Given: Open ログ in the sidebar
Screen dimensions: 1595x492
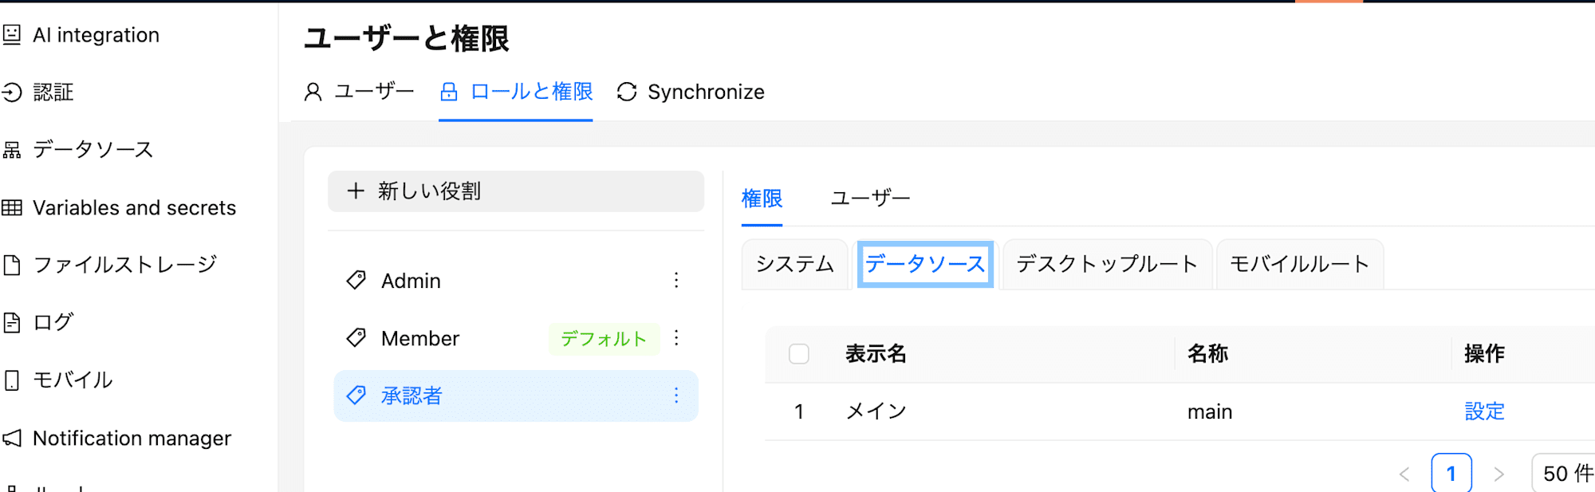Looking at the screenshot, I should (x=53, y=322).
